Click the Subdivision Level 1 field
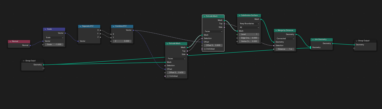 coord(249,34)
